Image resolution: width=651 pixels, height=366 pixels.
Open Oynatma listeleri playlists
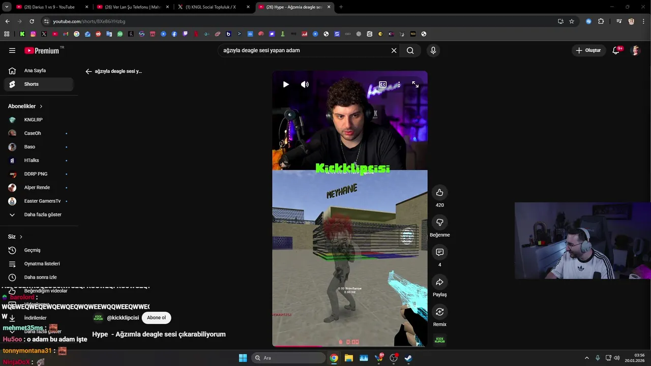pos(39,264)
